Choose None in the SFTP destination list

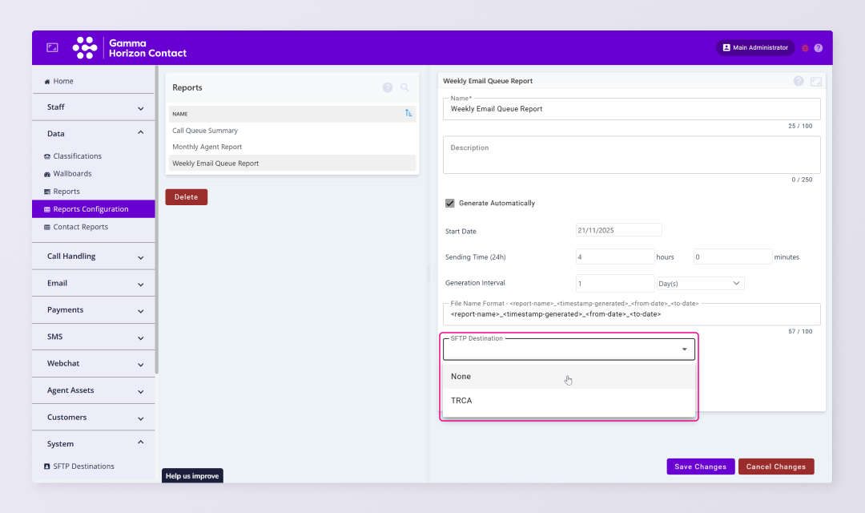click(x=461, y=377)
